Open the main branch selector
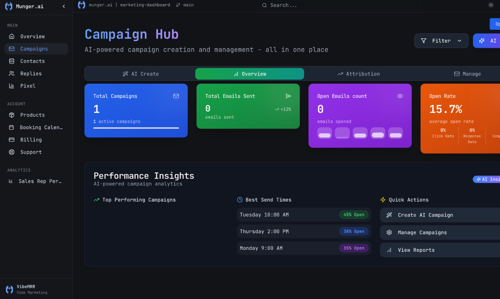Image resolution: width=500 pixels, height=299 pixels. click(185, 5)
